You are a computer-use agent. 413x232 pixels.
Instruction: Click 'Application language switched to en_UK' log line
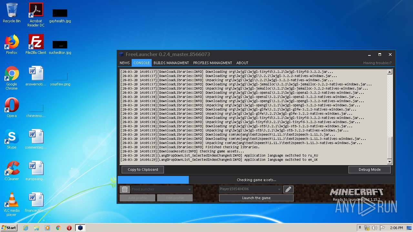[219, 159]
